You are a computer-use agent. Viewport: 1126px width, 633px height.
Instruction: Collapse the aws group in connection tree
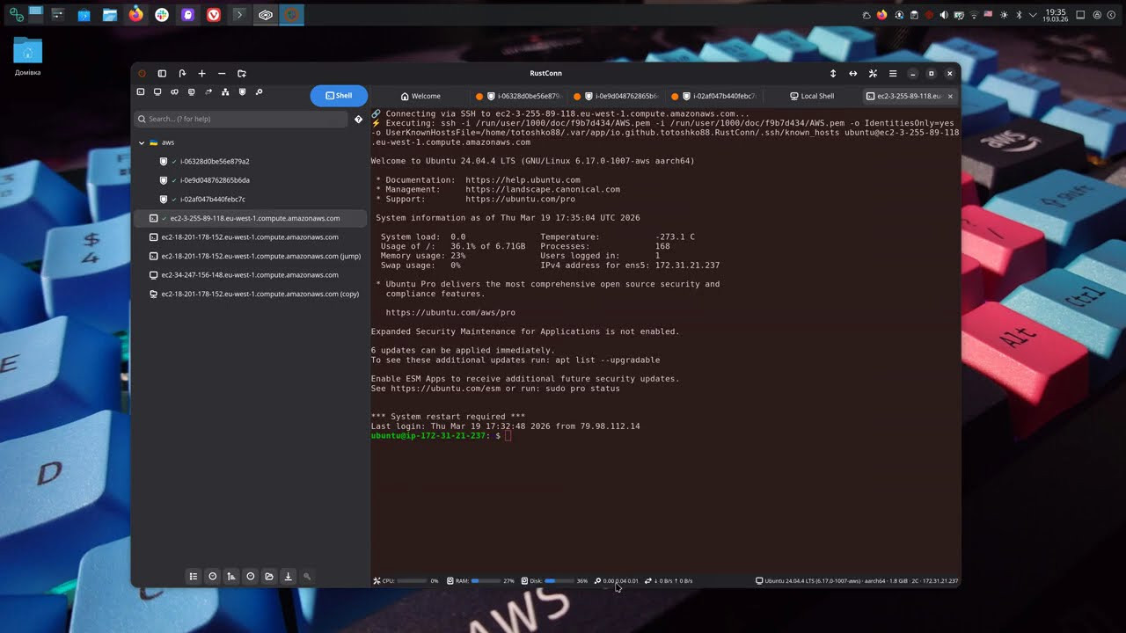click(x=142, y=142)
